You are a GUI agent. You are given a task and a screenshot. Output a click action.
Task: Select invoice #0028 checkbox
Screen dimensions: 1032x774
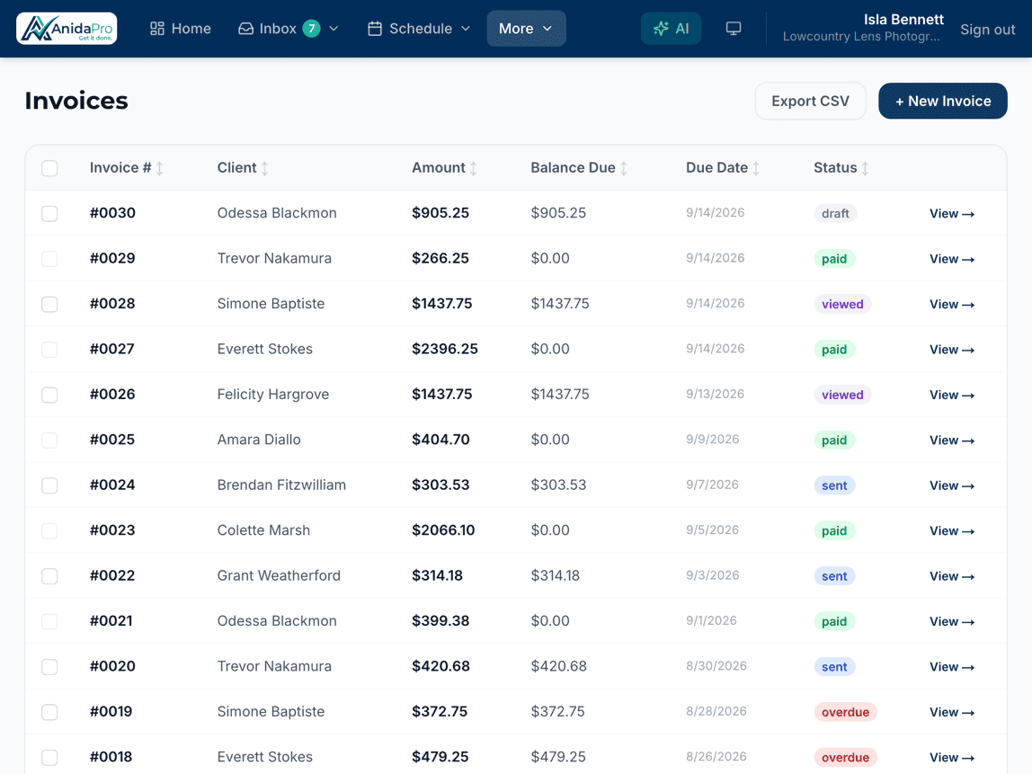pos(49,304)
